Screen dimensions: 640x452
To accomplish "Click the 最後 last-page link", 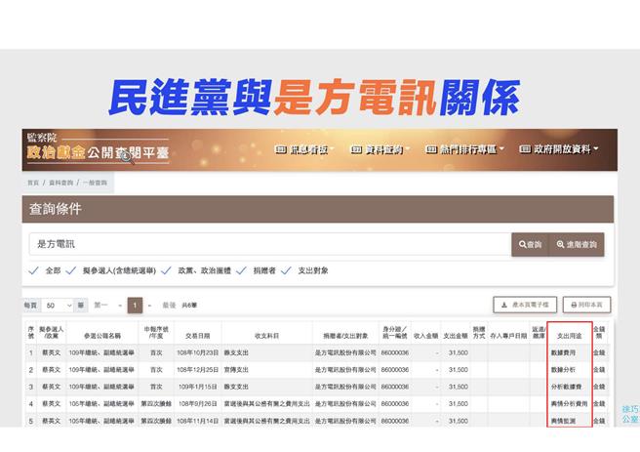I will coord(169,305).
